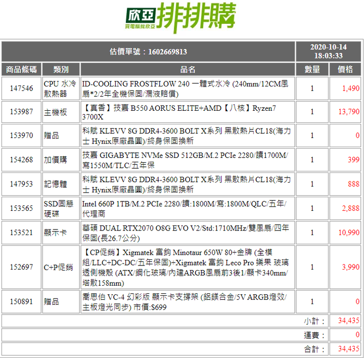Click the shipping fee value beside 運費
This screenshot has width=364, height=358.
357,335
